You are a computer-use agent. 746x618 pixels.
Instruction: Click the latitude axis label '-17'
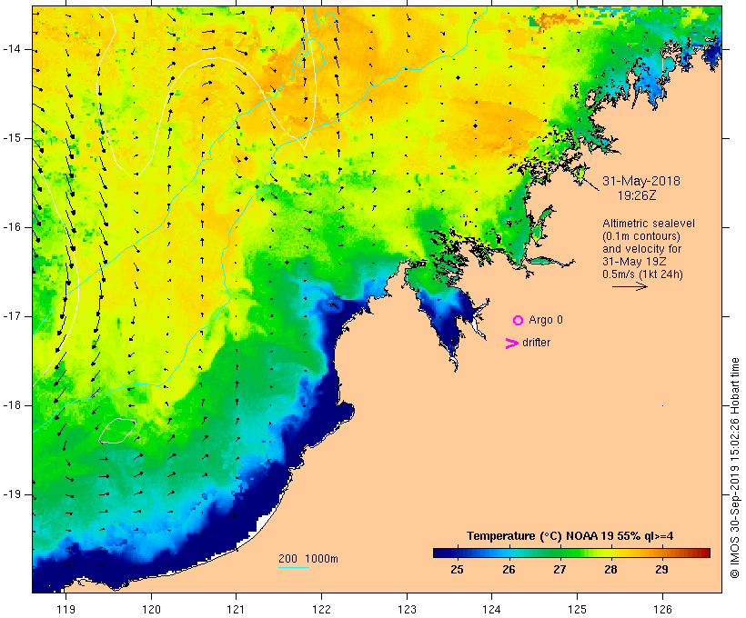point(12,316)
